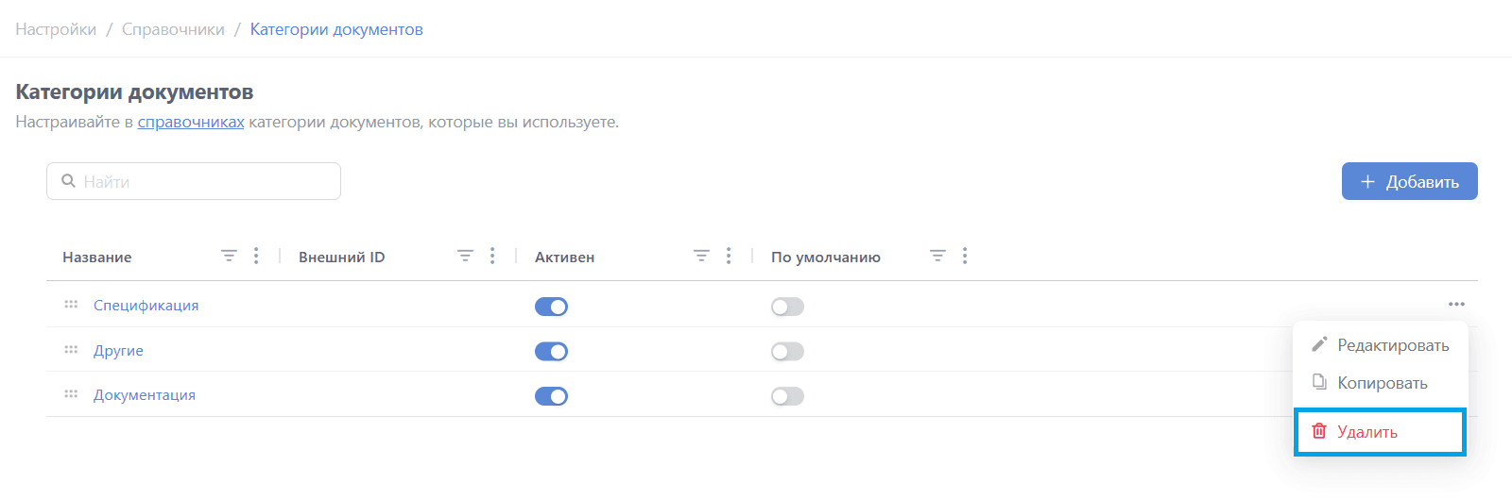The height and width of the screenshot is (499, 1512).
Task: Select Редактировать from the context menu
Action: pyautogui.click(x=1381, y=345)
